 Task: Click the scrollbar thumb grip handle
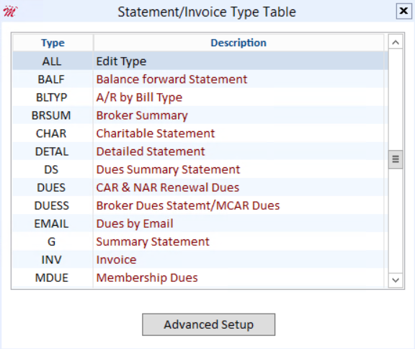point(396,159)
